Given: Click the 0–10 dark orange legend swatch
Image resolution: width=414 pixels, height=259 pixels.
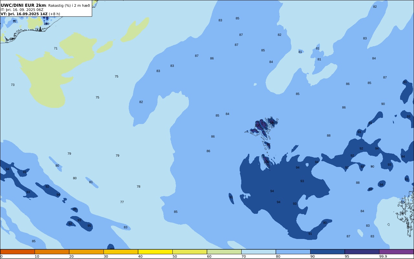Looking at the screenshot, I should click(x=17, y=252).
